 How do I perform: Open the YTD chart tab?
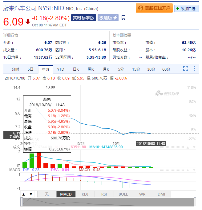(x=61, y=69)
